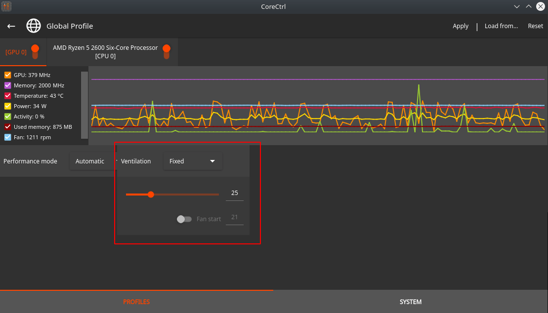Click the CoreCtrl app icon in title bar
548x313 pixels.
click(7, 6)
